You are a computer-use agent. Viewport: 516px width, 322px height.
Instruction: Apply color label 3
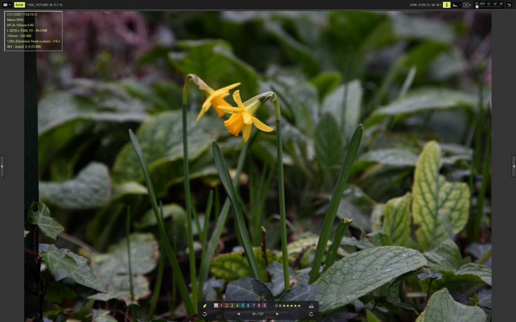tap(232, 306)
